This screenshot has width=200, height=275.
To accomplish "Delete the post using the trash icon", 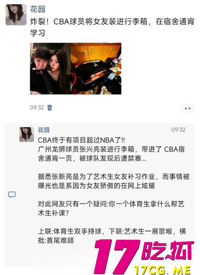I will click(50, 107).
